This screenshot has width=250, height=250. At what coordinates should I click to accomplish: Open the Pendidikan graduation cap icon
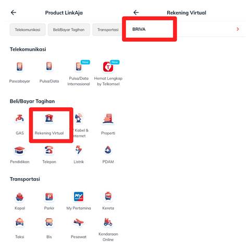tap(20, 151)
